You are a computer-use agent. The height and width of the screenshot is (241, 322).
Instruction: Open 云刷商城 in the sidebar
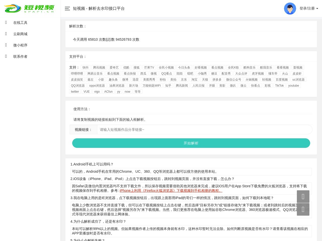pyautogui.click(x=20, y=34)
